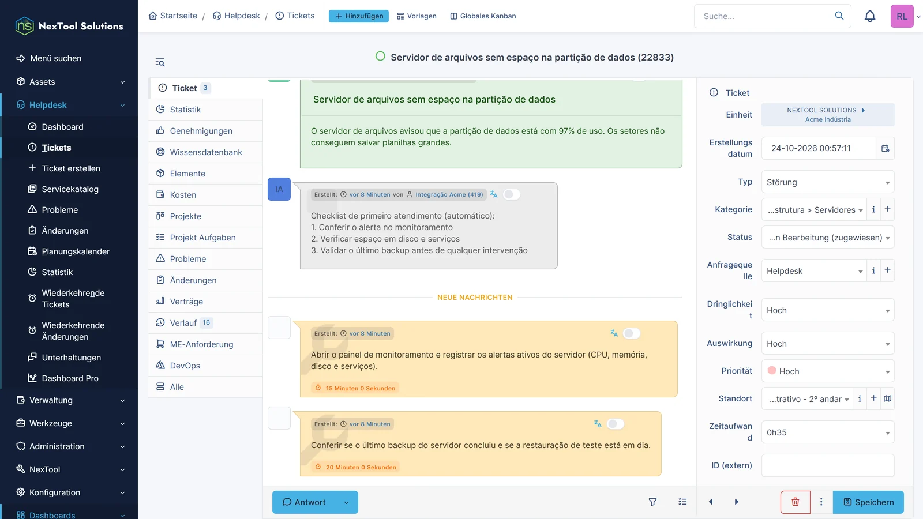Open the Verlauf tab with 16 entries
Image resolution: width=923 pixels, height=519 pixels.
click(x=205, y=323)
